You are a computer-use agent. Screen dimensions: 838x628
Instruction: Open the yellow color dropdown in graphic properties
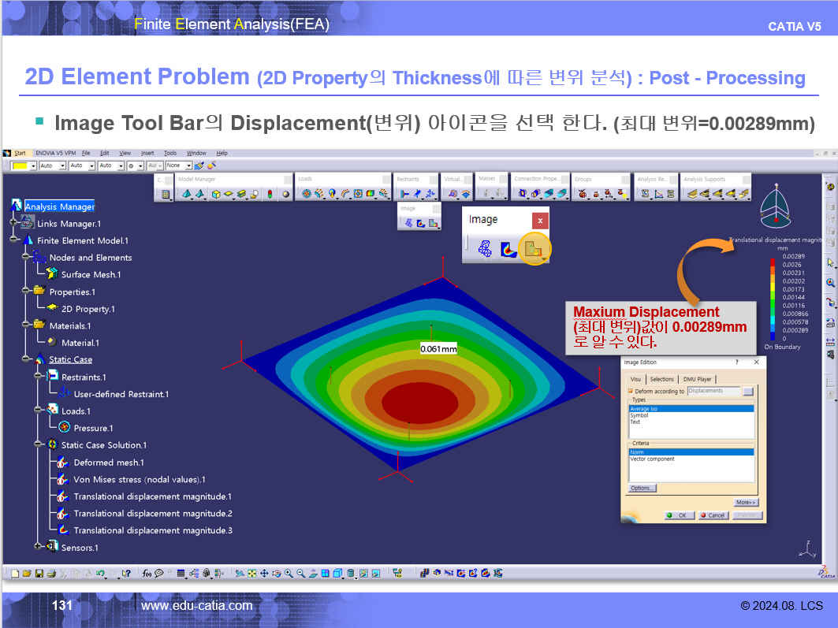pyautogui.click(x=32, y=166)
